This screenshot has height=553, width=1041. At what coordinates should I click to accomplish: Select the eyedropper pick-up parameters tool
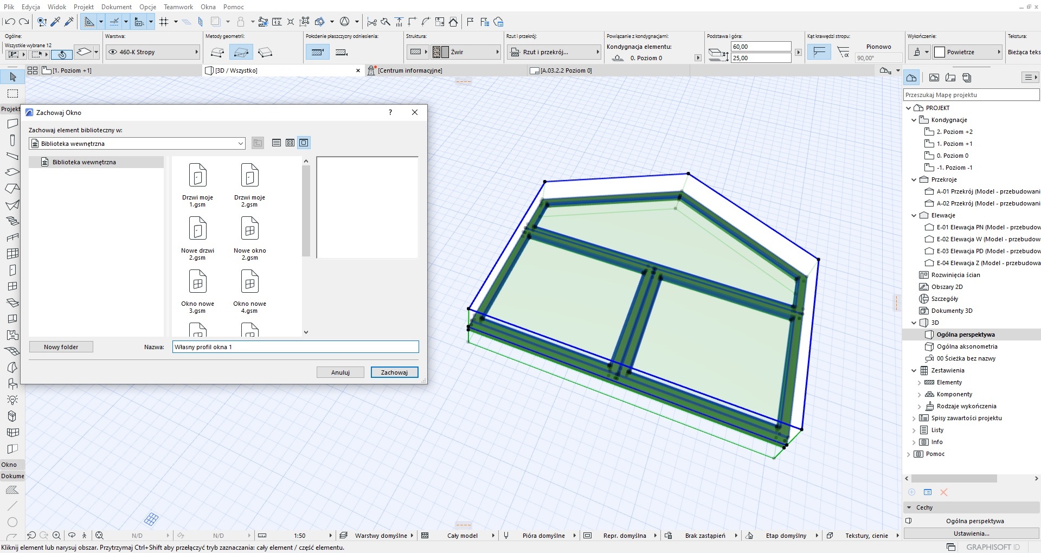(x=55, y=22)
